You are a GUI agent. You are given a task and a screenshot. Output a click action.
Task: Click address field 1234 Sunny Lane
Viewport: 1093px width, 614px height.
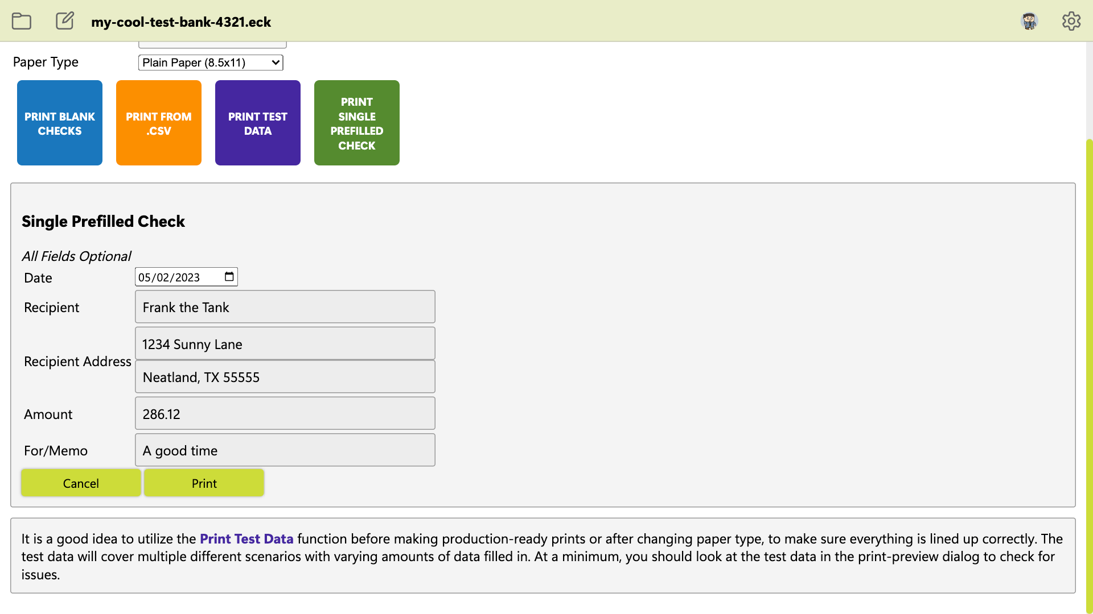tap(285, 343)
